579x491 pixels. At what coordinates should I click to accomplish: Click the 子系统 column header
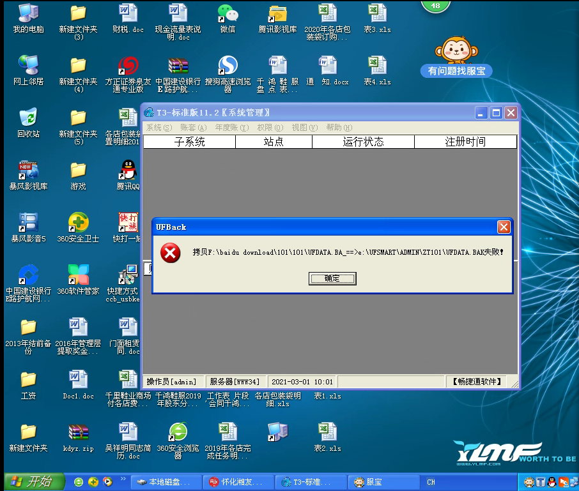point(189,142)
